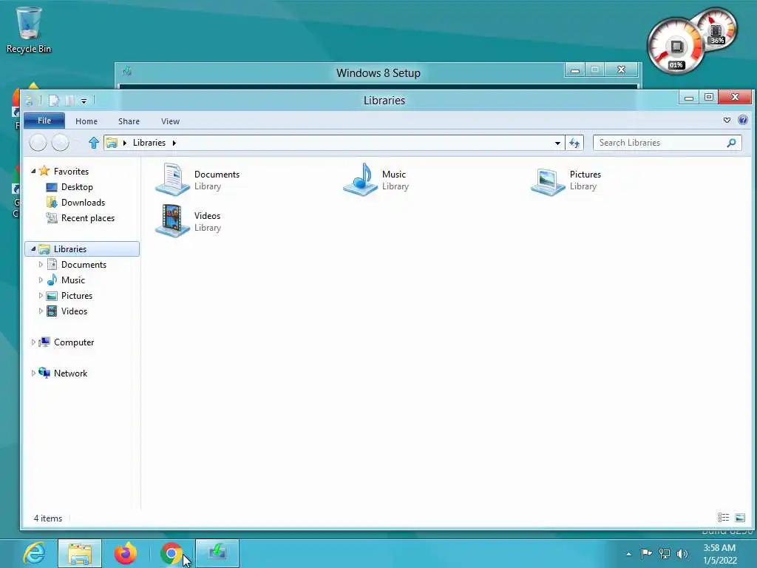This screenshot has width=757, height=568.
Task: Open dropdown arrow after Libraries in address bar
Action: (x=174, y=143)
